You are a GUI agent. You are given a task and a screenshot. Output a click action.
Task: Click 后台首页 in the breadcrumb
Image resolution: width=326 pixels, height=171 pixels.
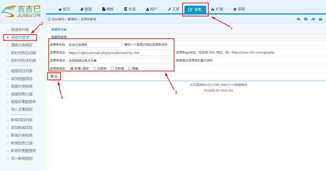[58, 19]
